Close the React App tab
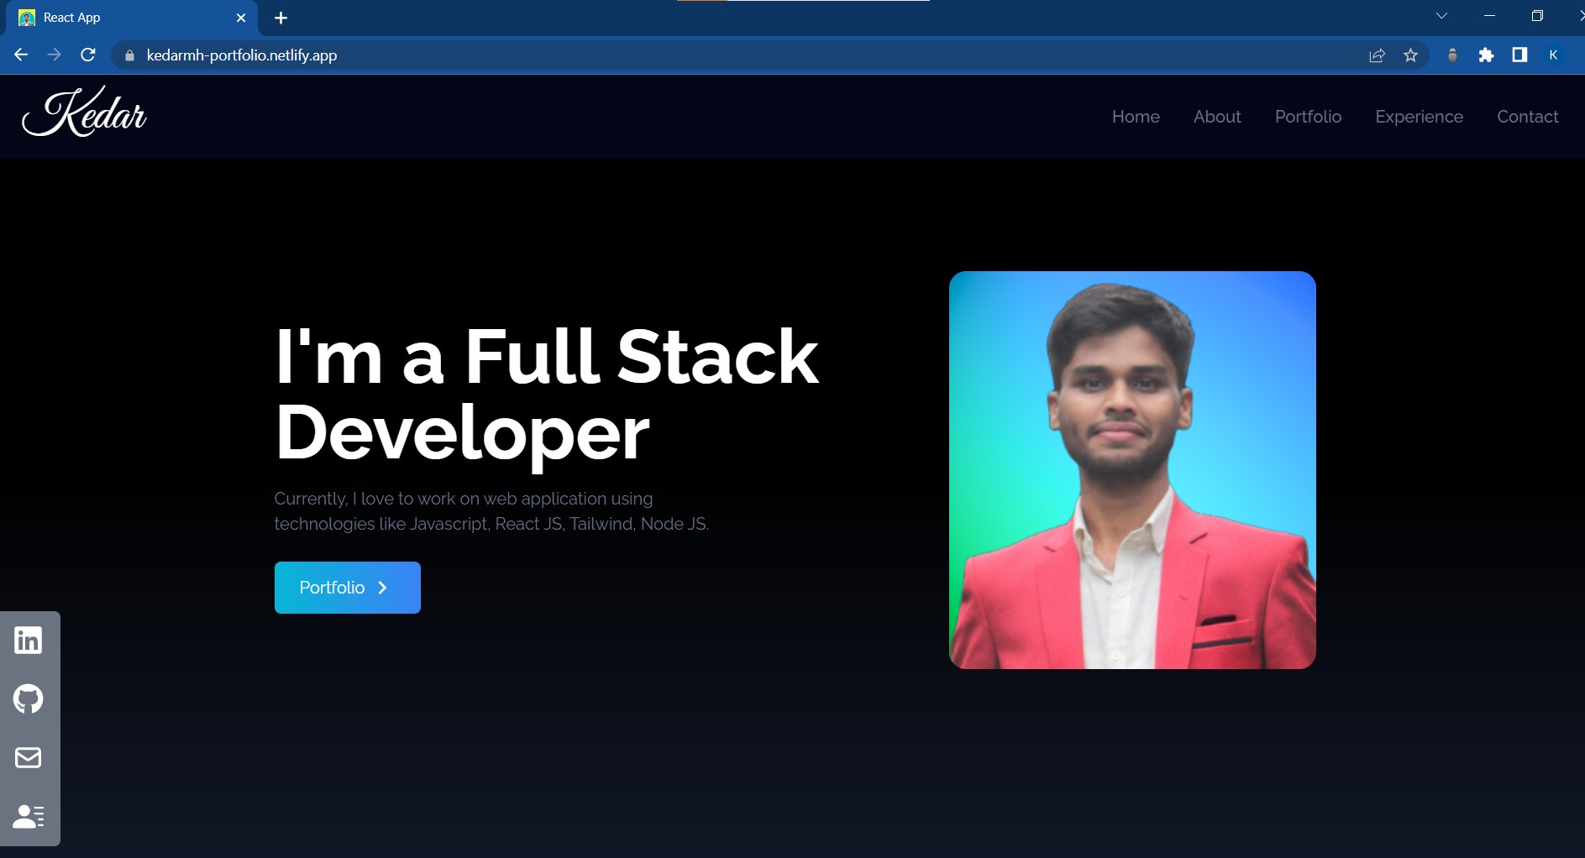 point(241,18)
